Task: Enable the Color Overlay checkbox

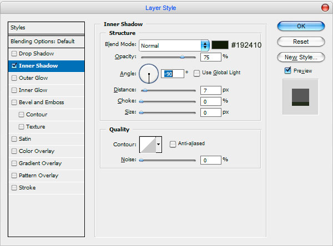Action: [14, 151]
